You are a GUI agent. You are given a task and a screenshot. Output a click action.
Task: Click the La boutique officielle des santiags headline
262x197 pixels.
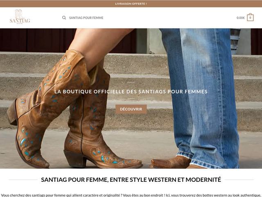point(131,92)
